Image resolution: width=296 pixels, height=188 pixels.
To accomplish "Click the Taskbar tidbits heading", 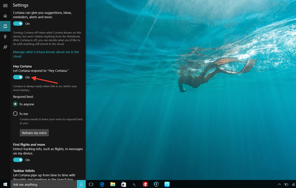I will pos(24,170).
